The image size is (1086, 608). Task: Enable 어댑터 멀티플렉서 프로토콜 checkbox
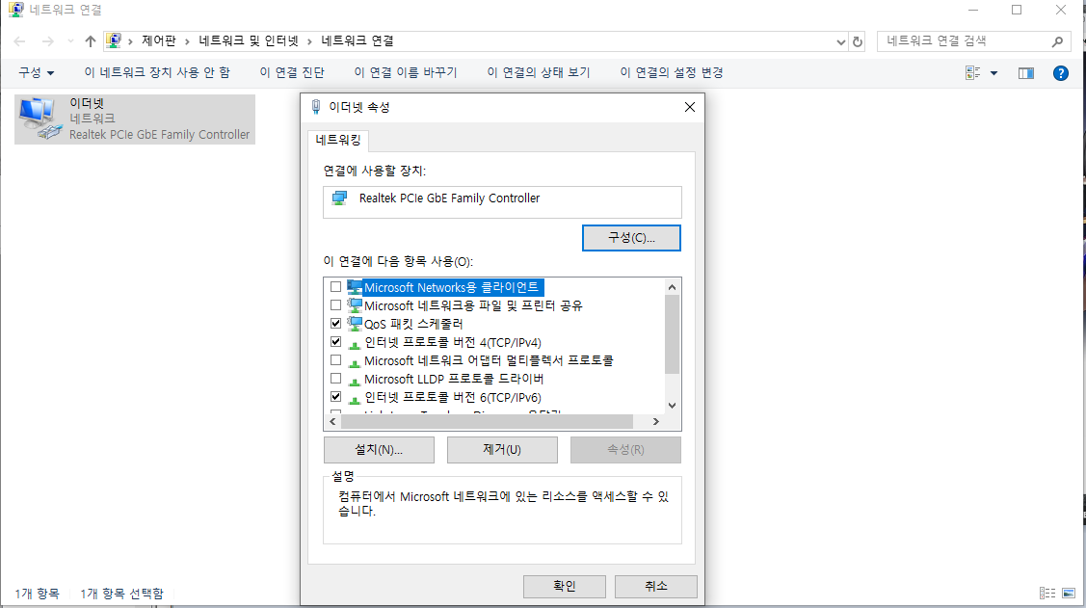[x=336, y=360]
